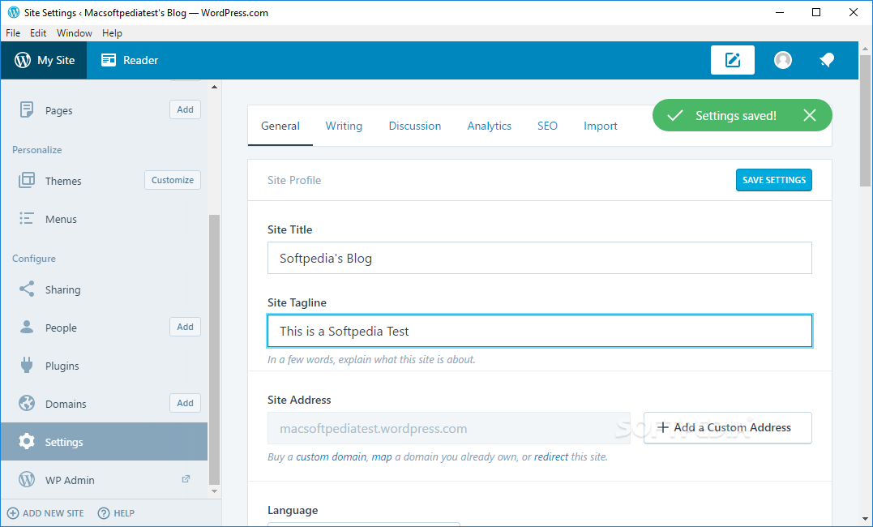873x527 pixels.
Task: Open My Site from the WordPress logo
Action: click(22, 60)
